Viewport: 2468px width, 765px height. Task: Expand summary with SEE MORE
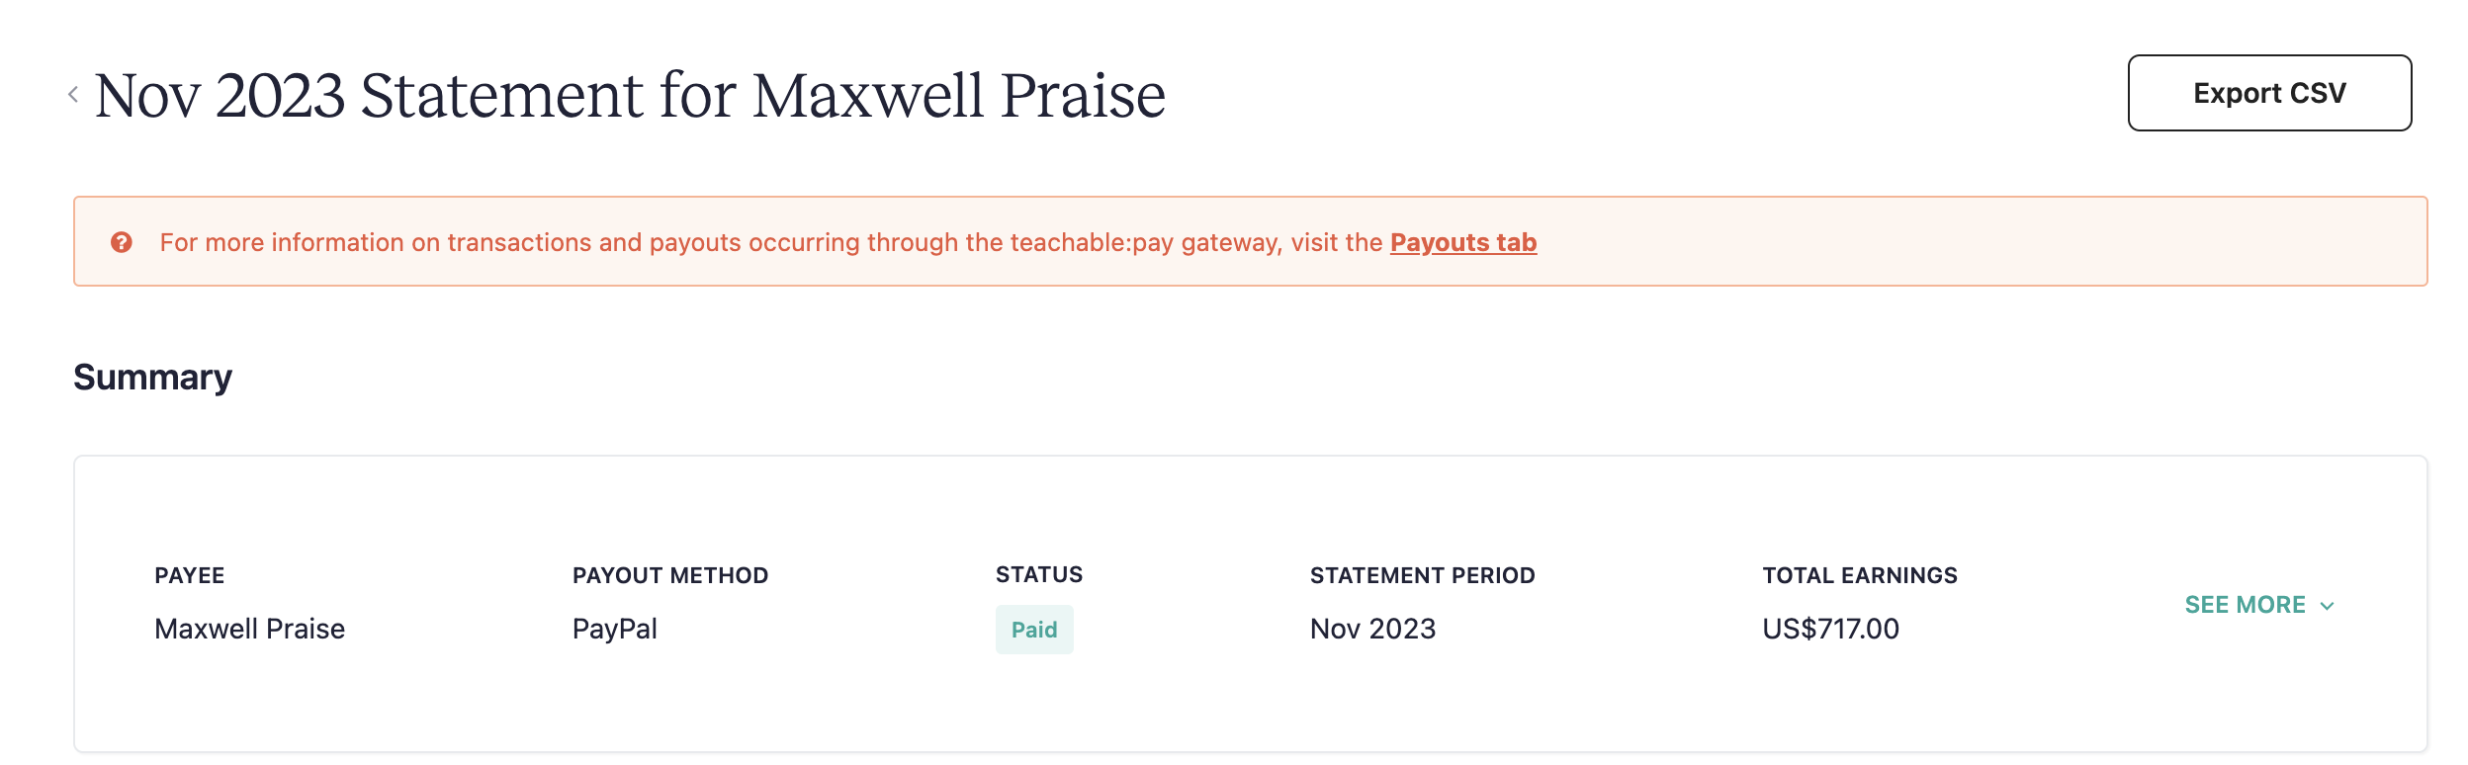[x=2245, y=605]
